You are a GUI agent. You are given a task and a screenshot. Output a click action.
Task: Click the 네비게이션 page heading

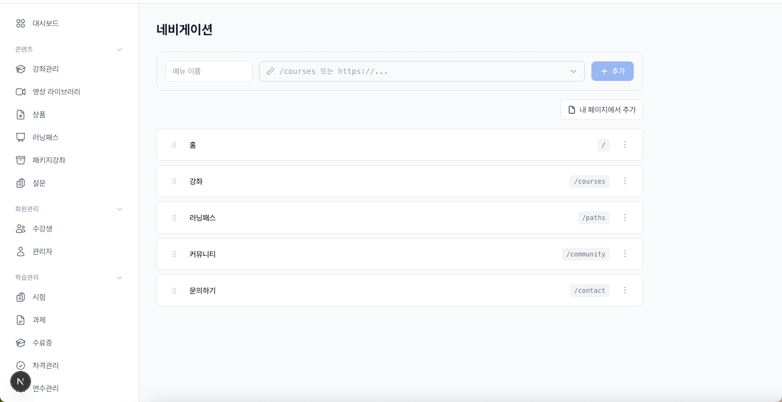184,29
